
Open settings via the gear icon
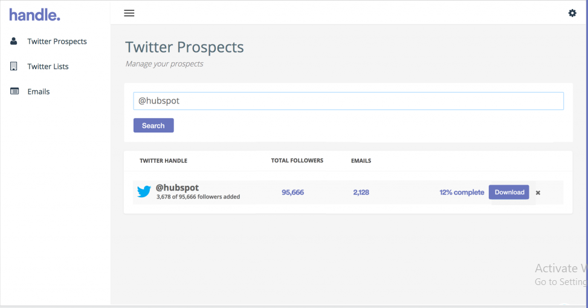(572, 13)
